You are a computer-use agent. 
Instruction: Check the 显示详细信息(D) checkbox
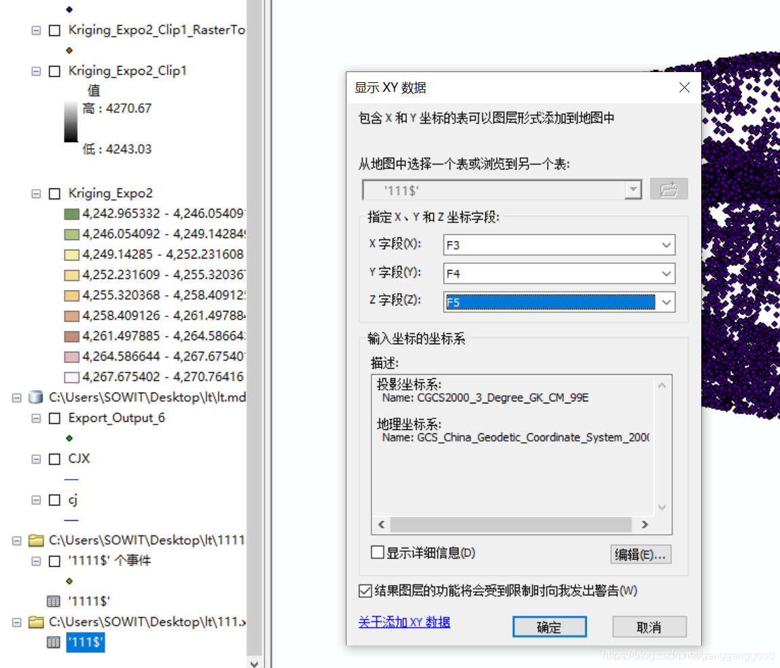(x=378, y=552)
